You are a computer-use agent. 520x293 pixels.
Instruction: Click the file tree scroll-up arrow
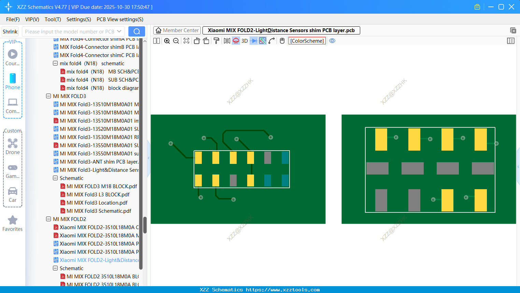click(145, 41)
